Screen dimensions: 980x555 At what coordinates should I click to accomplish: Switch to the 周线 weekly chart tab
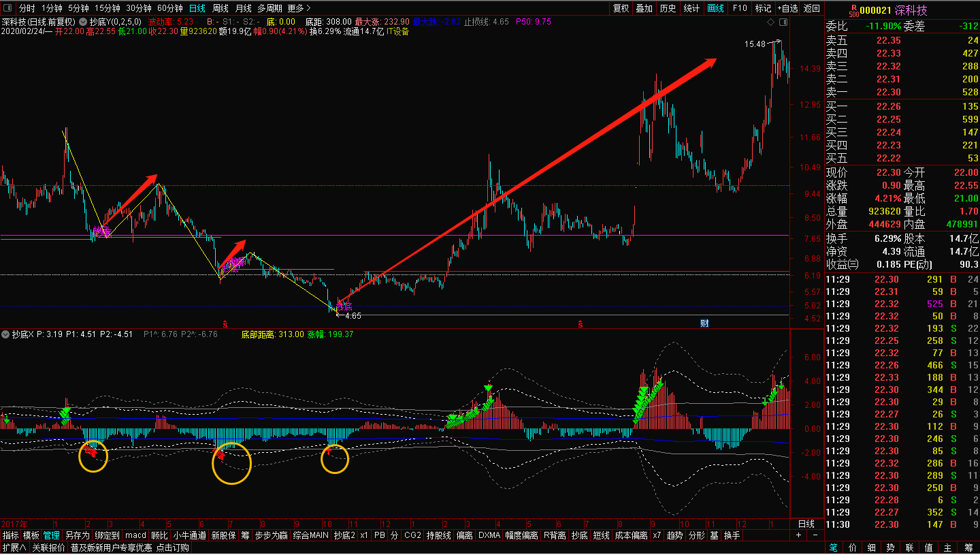220,8
